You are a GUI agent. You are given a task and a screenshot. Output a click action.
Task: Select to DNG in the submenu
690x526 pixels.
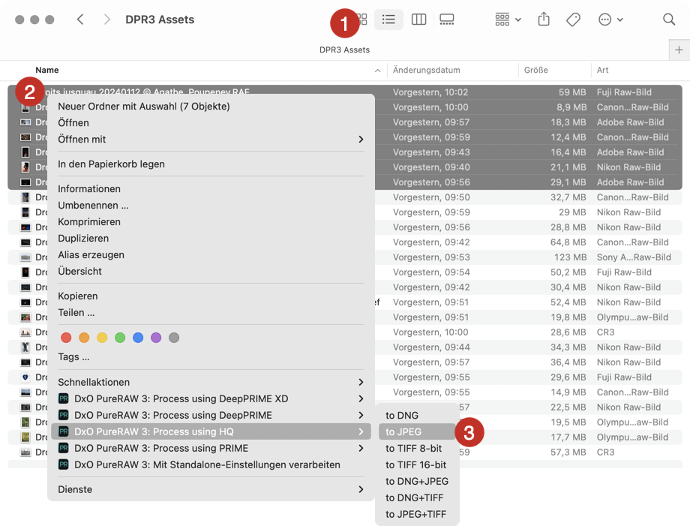click(x=417, y=416)
